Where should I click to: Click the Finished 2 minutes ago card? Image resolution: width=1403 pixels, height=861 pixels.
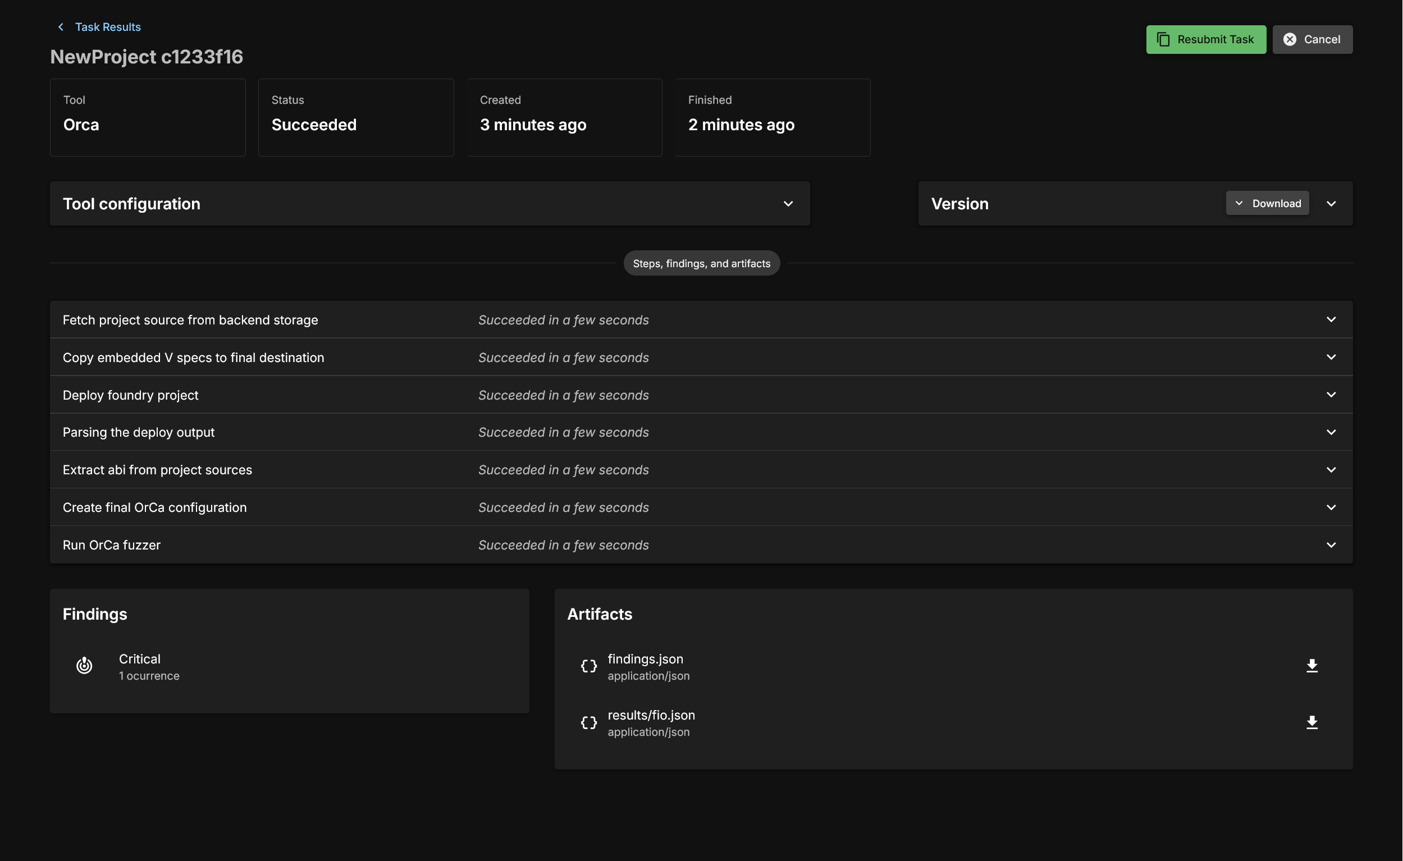click(773, 117)
